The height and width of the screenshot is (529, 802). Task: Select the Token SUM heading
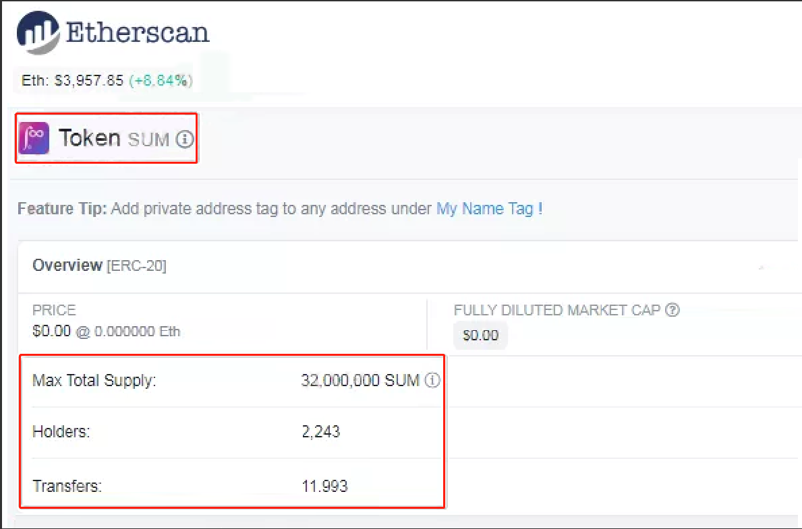coord(113,139)
